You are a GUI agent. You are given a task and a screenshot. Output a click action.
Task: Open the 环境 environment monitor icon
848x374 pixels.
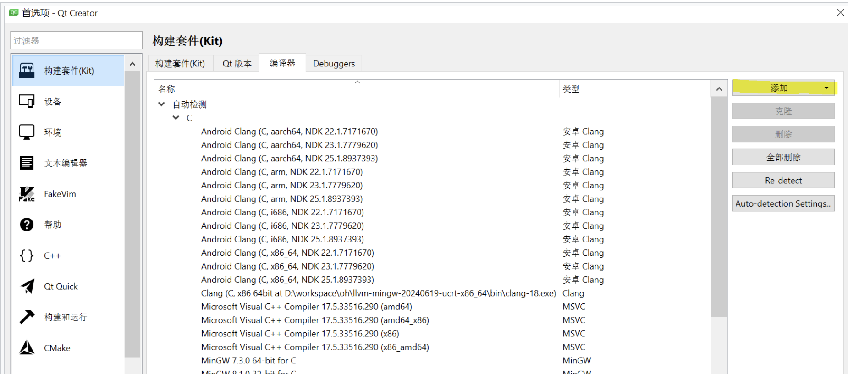pos(27,132)
